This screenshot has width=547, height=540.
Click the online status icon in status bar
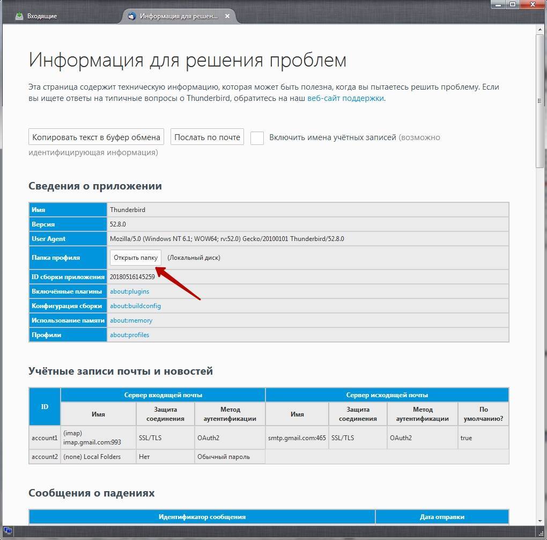[x=8, y=530]
